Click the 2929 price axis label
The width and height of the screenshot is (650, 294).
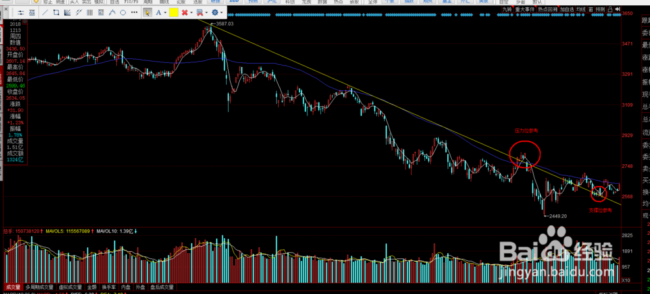click(x=627, y=136)
